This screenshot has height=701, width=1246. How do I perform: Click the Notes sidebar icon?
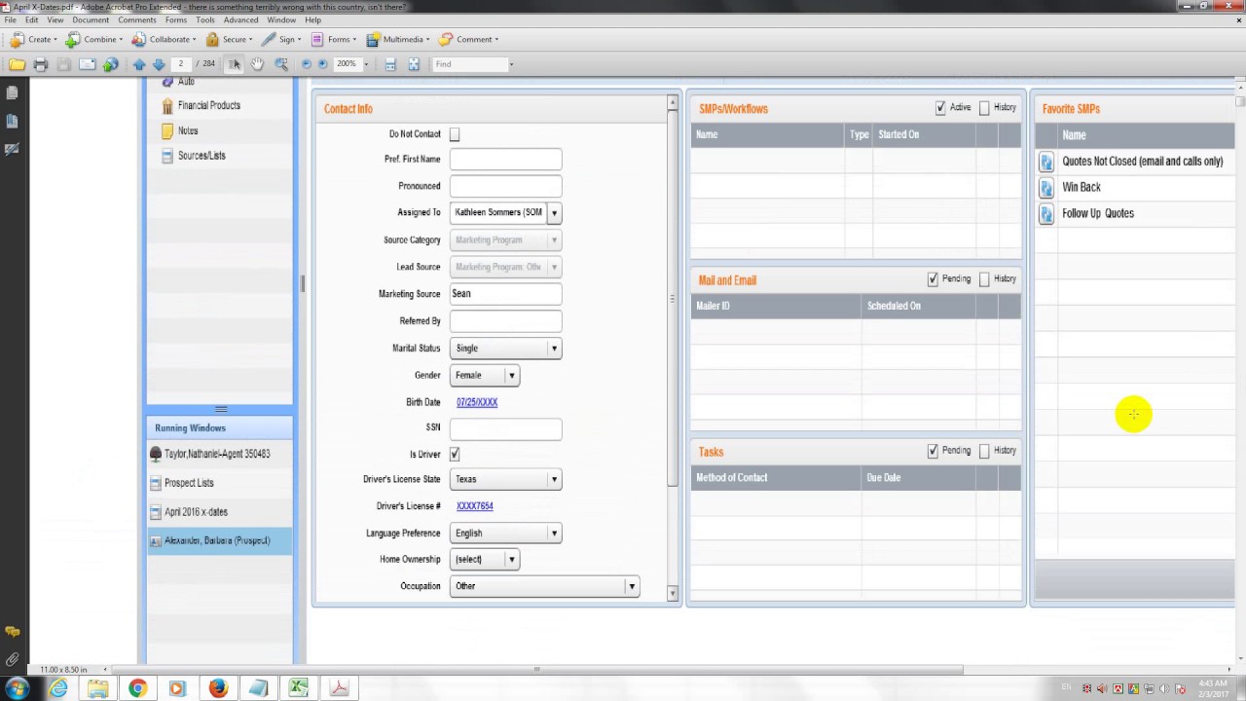[167, 131]
